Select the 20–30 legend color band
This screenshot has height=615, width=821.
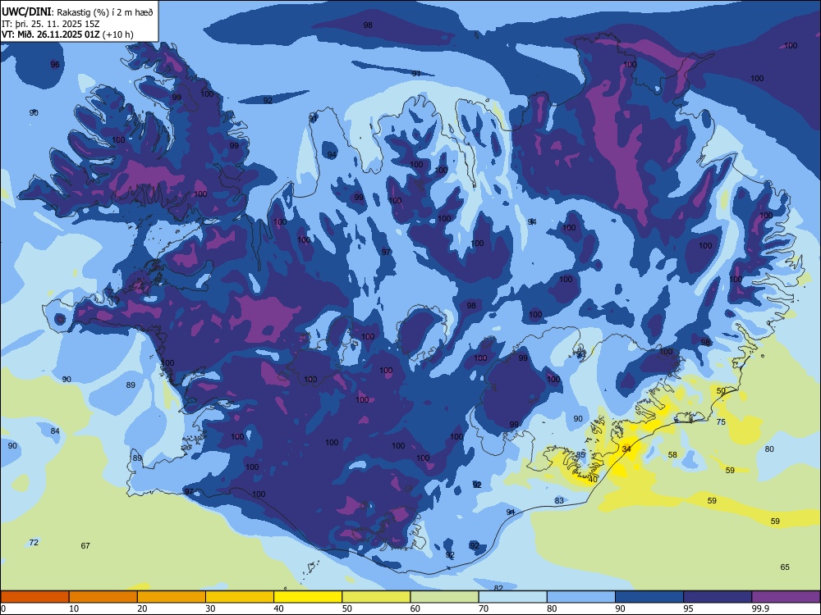(x=172, y=597)
